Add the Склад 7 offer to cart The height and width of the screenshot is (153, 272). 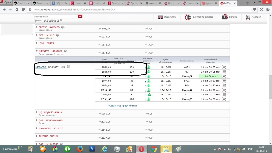click(224, 99)
